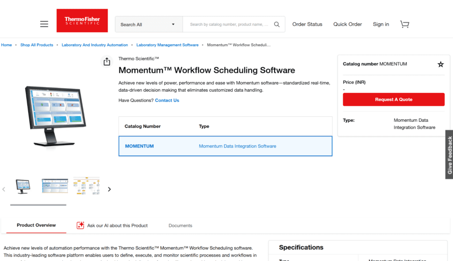Switch to the Documents tab

180,226
